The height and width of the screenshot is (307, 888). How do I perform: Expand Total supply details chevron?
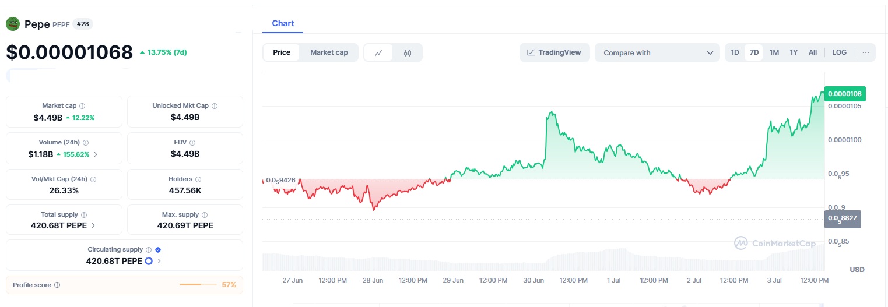click(93, 225)
